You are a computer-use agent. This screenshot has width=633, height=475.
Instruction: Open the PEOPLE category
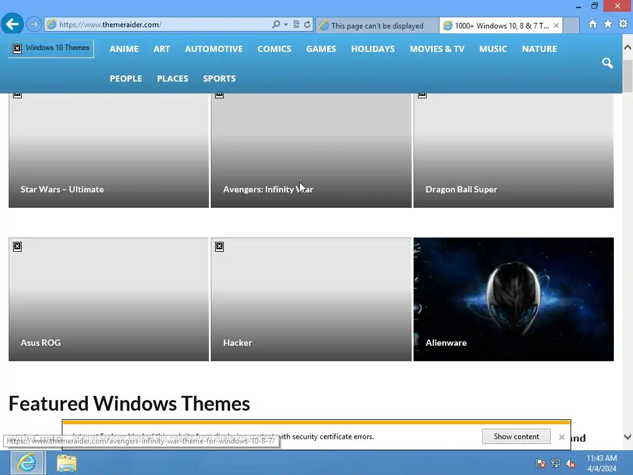125,79
